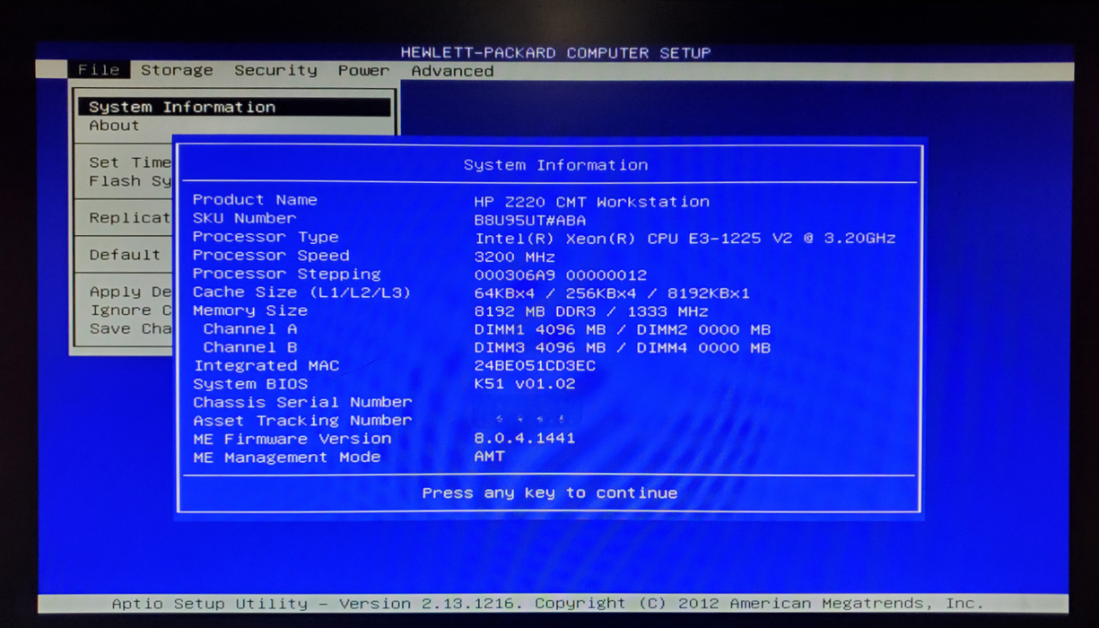Click the Intel Xeon processor type text
Image resolution: width=1099 pixels, height=628 pixels.
(685, 239)
